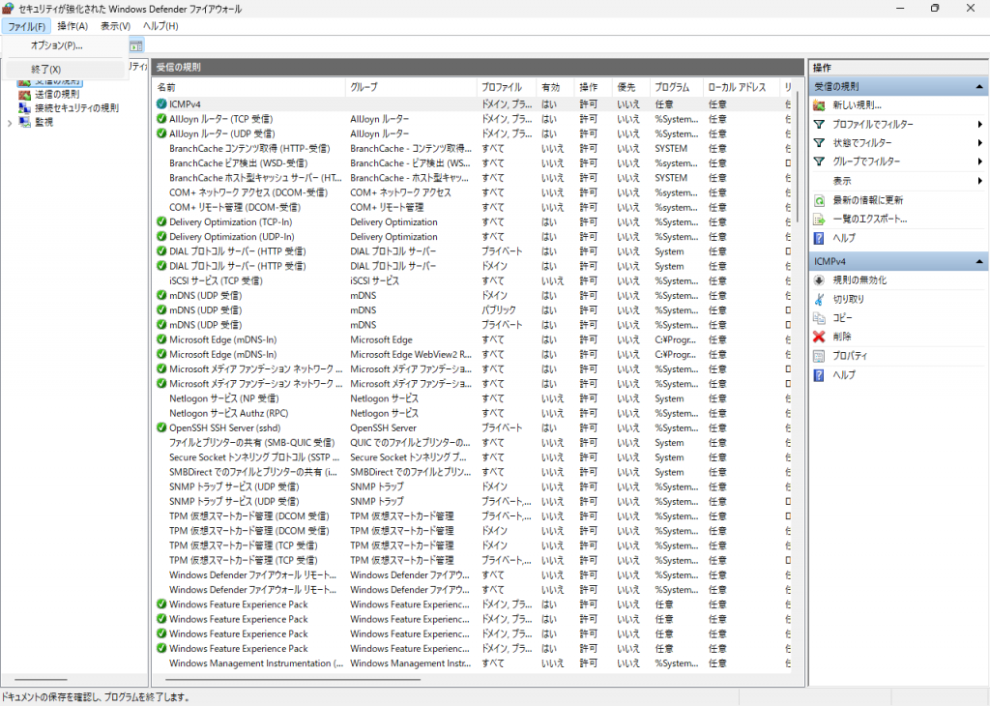
Task: Open the 表示 submenu arrow in actions pane
Action: point(980,181)
